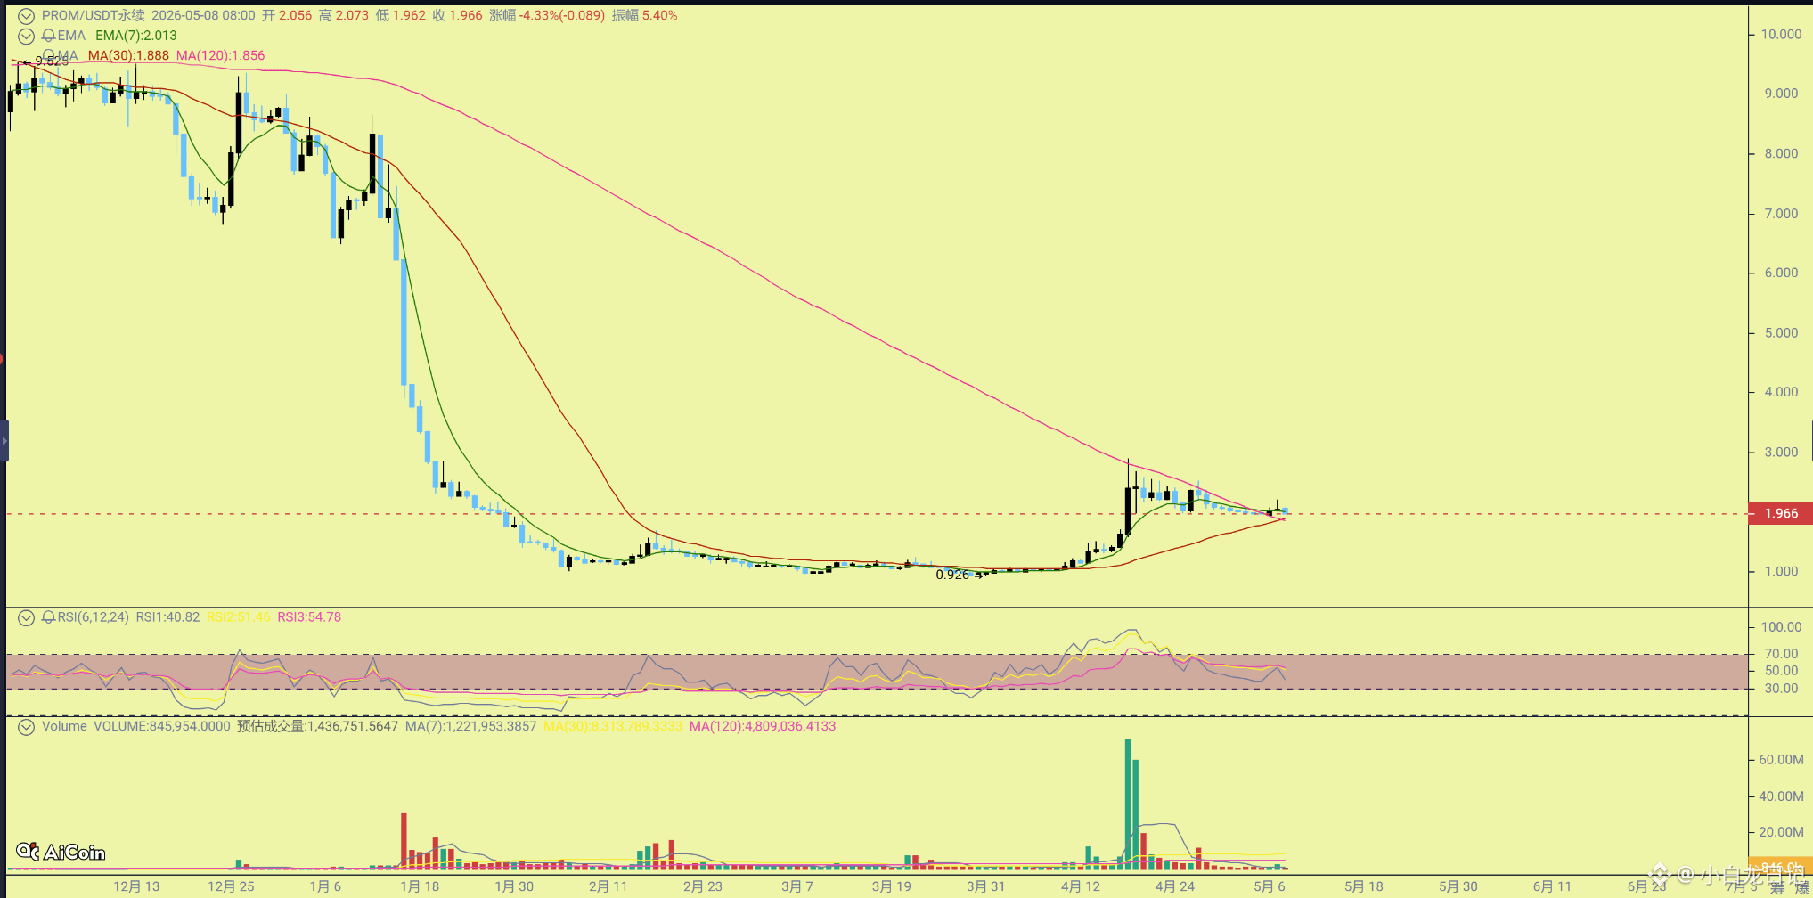The height and width of the screenshot is (898, 1813).
Task: Click the 0.926 low price marker
Action: pos(952,576)
